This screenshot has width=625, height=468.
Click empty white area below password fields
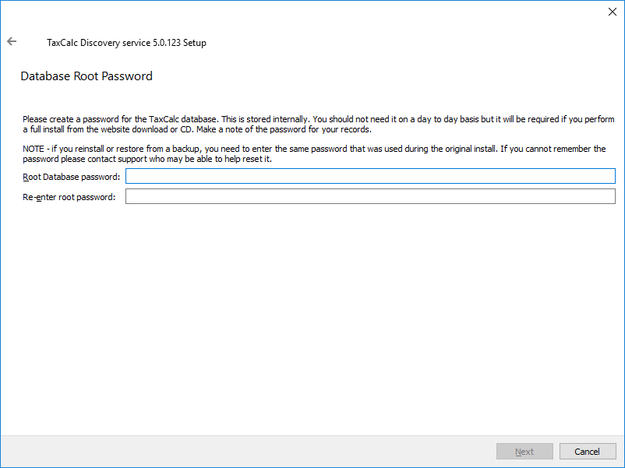[312, 311]
